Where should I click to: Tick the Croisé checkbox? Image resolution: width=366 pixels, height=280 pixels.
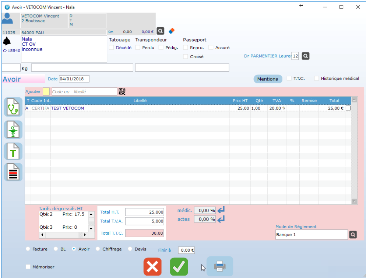[186, 56]
